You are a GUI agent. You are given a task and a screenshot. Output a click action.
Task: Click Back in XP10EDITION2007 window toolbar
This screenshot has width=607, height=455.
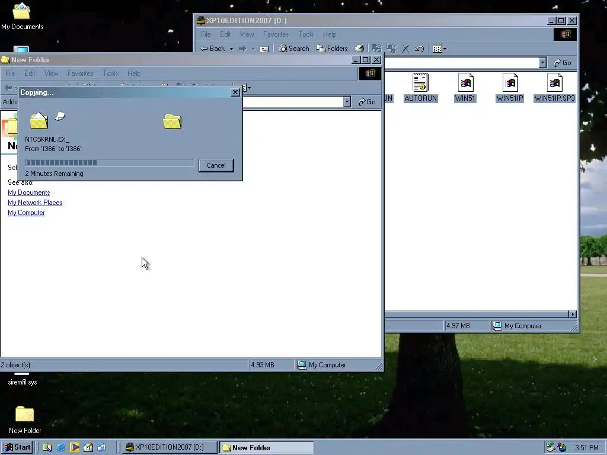[x=213, y=49]
